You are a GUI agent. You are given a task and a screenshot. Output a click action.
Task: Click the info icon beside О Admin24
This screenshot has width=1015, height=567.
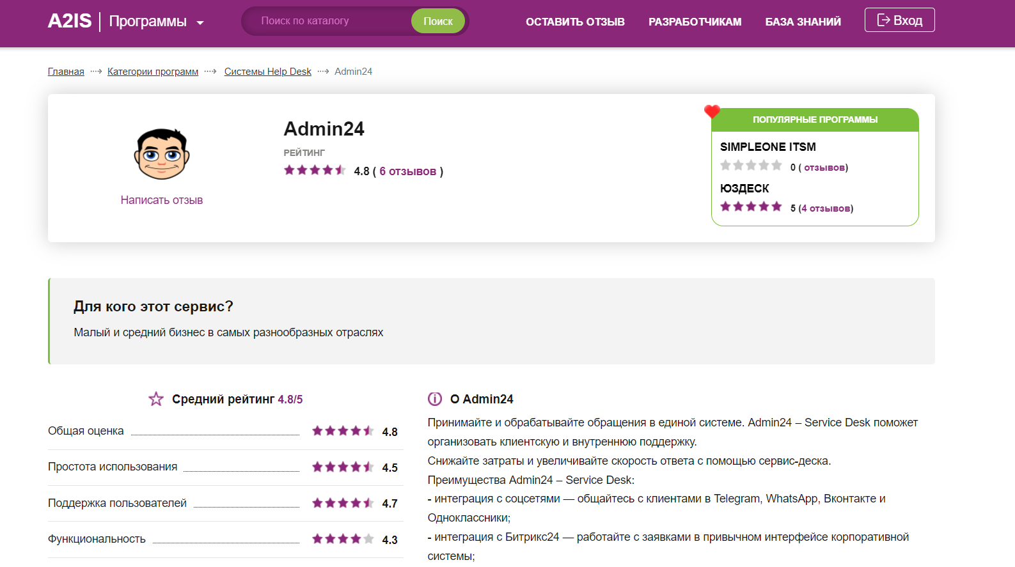tap(435, 399)
